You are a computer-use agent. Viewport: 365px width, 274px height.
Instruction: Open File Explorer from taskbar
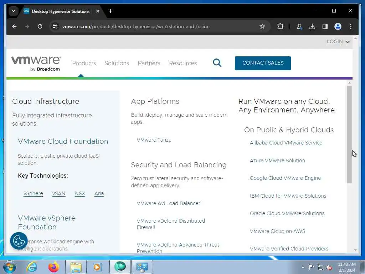76,267
